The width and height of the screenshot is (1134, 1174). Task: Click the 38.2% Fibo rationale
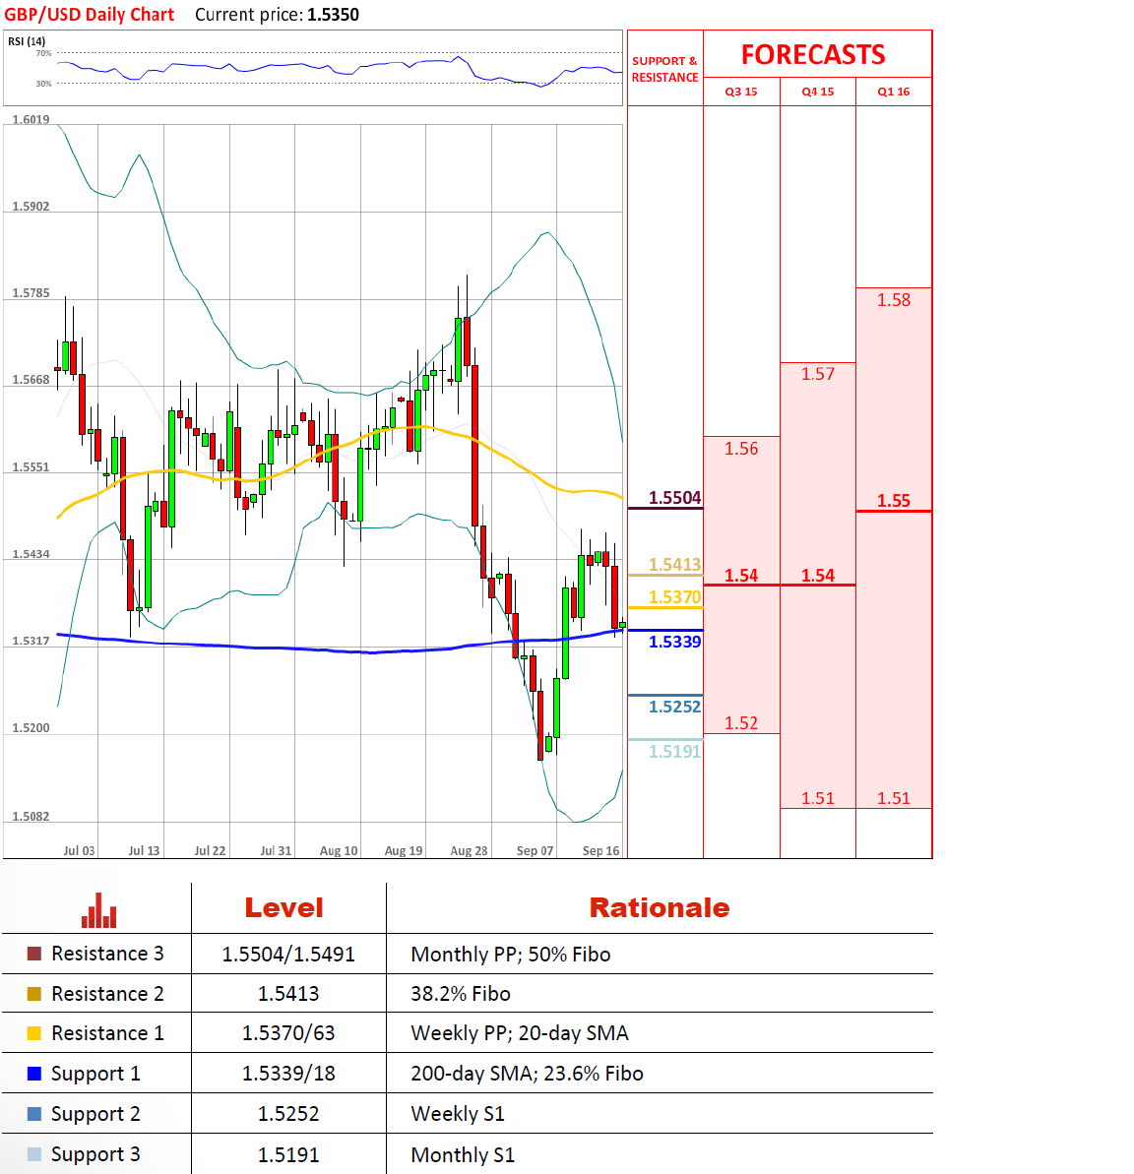460,994
